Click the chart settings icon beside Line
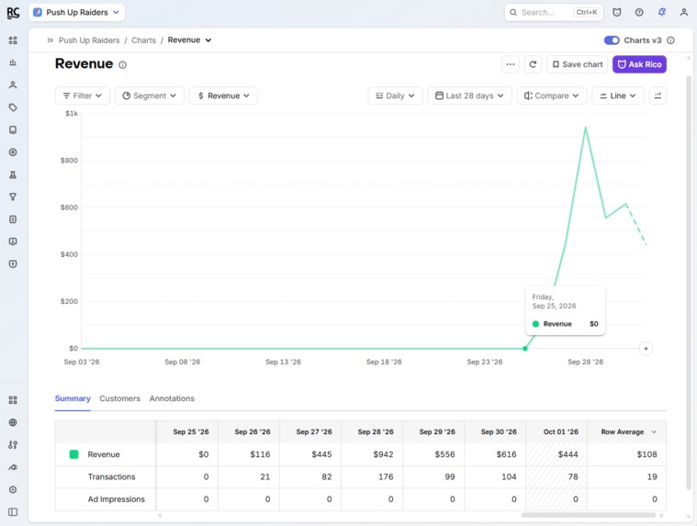 658,95
